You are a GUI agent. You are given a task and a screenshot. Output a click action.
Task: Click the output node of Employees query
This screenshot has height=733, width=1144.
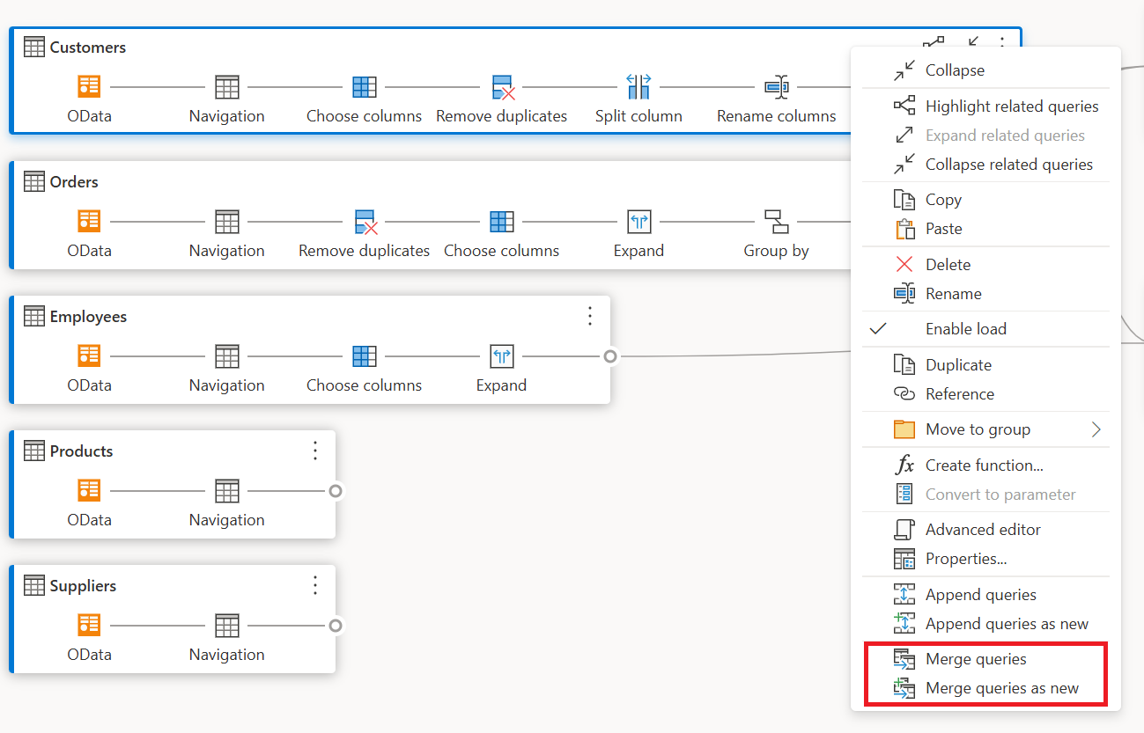tap(610, 356)
